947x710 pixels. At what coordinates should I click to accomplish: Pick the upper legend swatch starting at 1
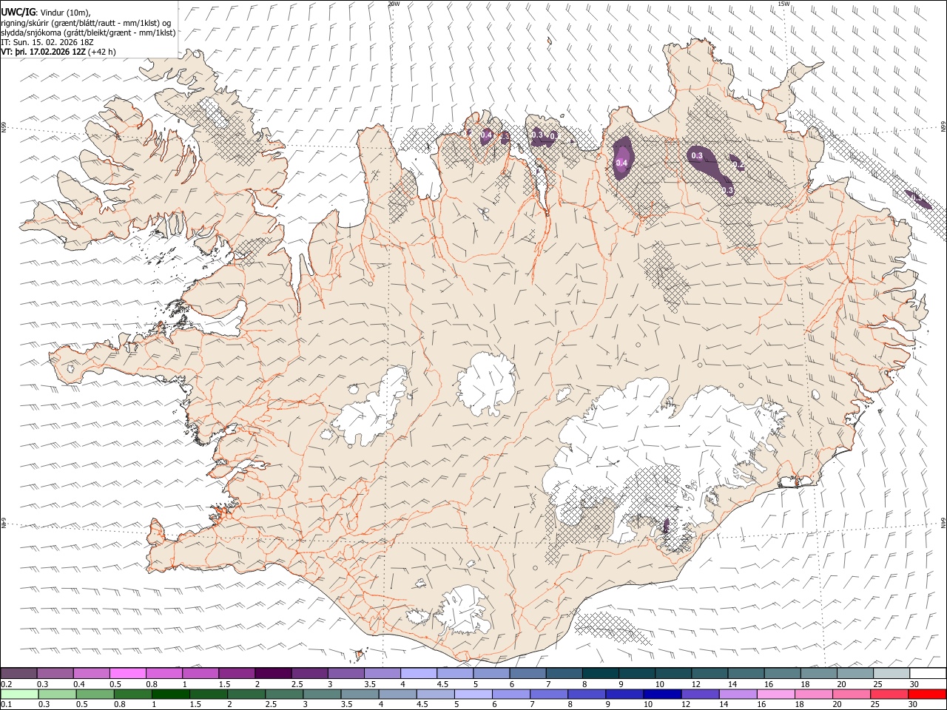coord(200,673)
